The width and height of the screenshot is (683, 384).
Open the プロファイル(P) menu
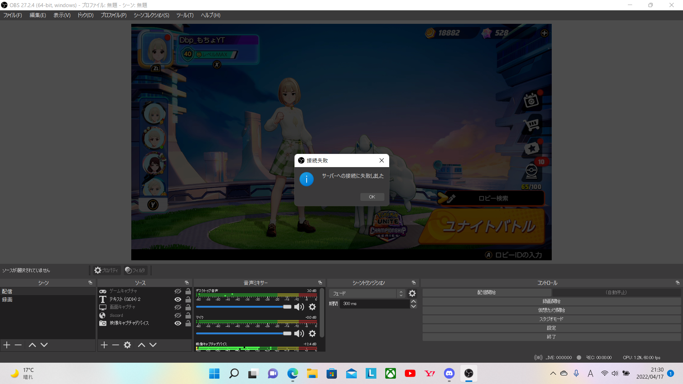click(113, 15)
